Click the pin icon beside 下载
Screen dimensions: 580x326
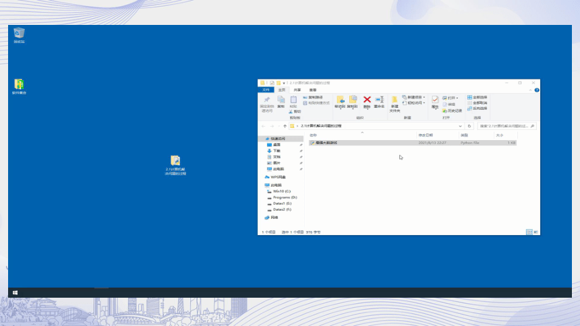tap(301, 151)
